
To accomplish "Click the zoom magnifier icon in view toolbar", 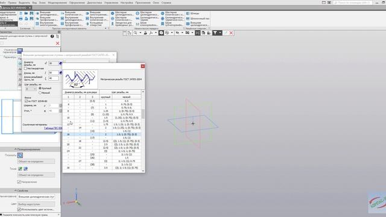I will (135, 33).
